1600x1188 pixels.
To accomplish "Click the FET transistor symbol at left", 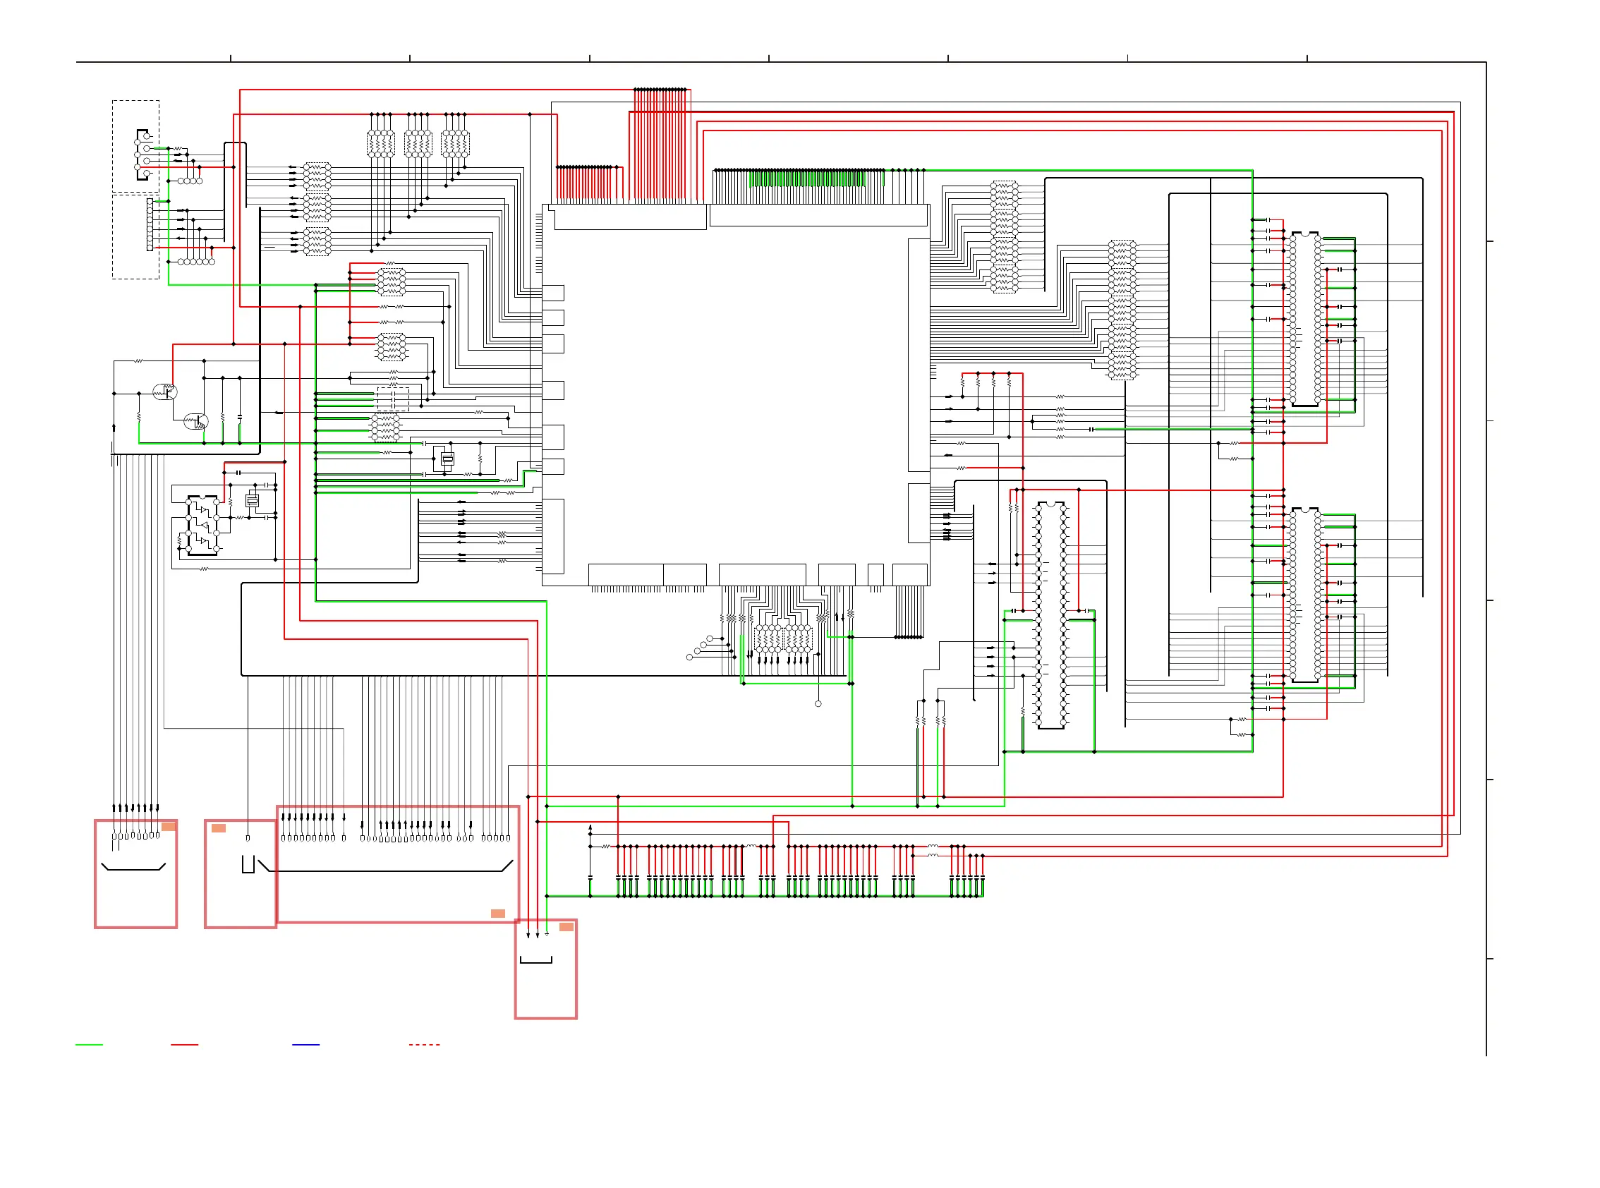I will [164, 392].
